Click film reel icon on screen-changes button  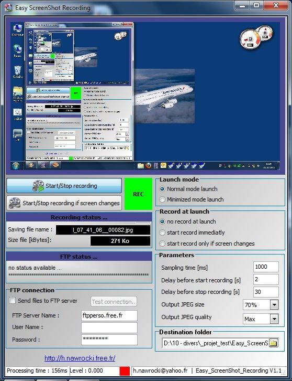point(15,203)
